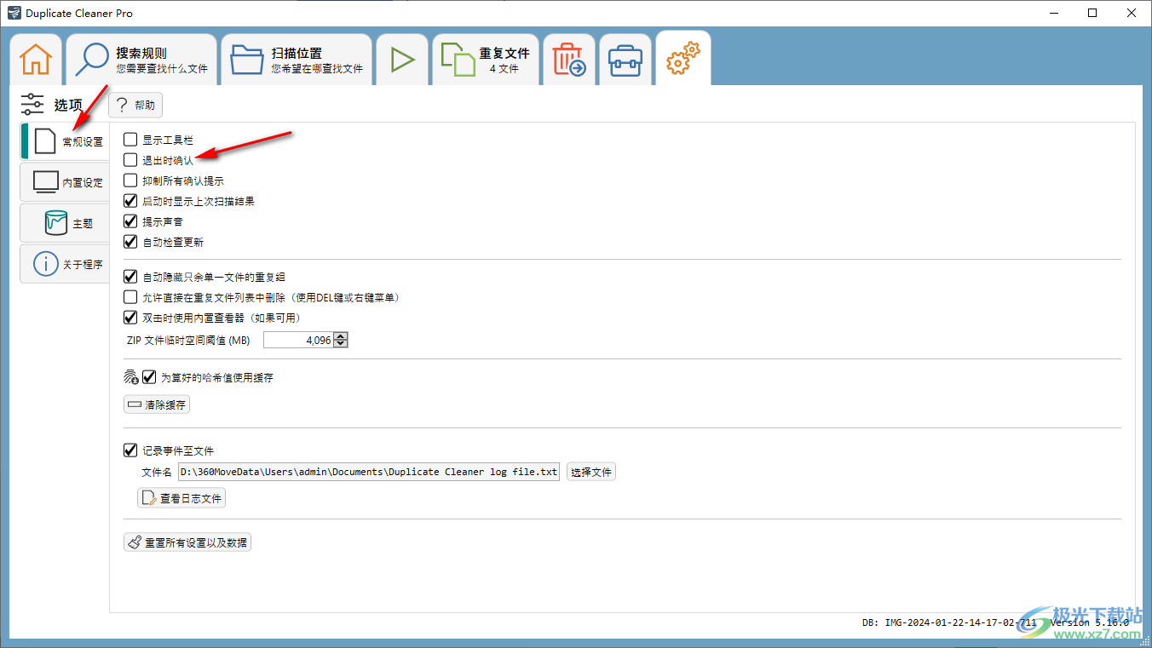Screen dimensions: 1152x648
Task: Open the file removal trash icon tab
Action: 568,60
